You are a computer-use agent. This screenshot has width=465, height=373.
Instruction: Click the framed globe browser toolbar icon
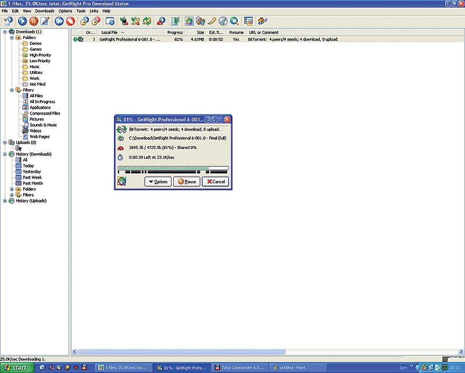189,21
